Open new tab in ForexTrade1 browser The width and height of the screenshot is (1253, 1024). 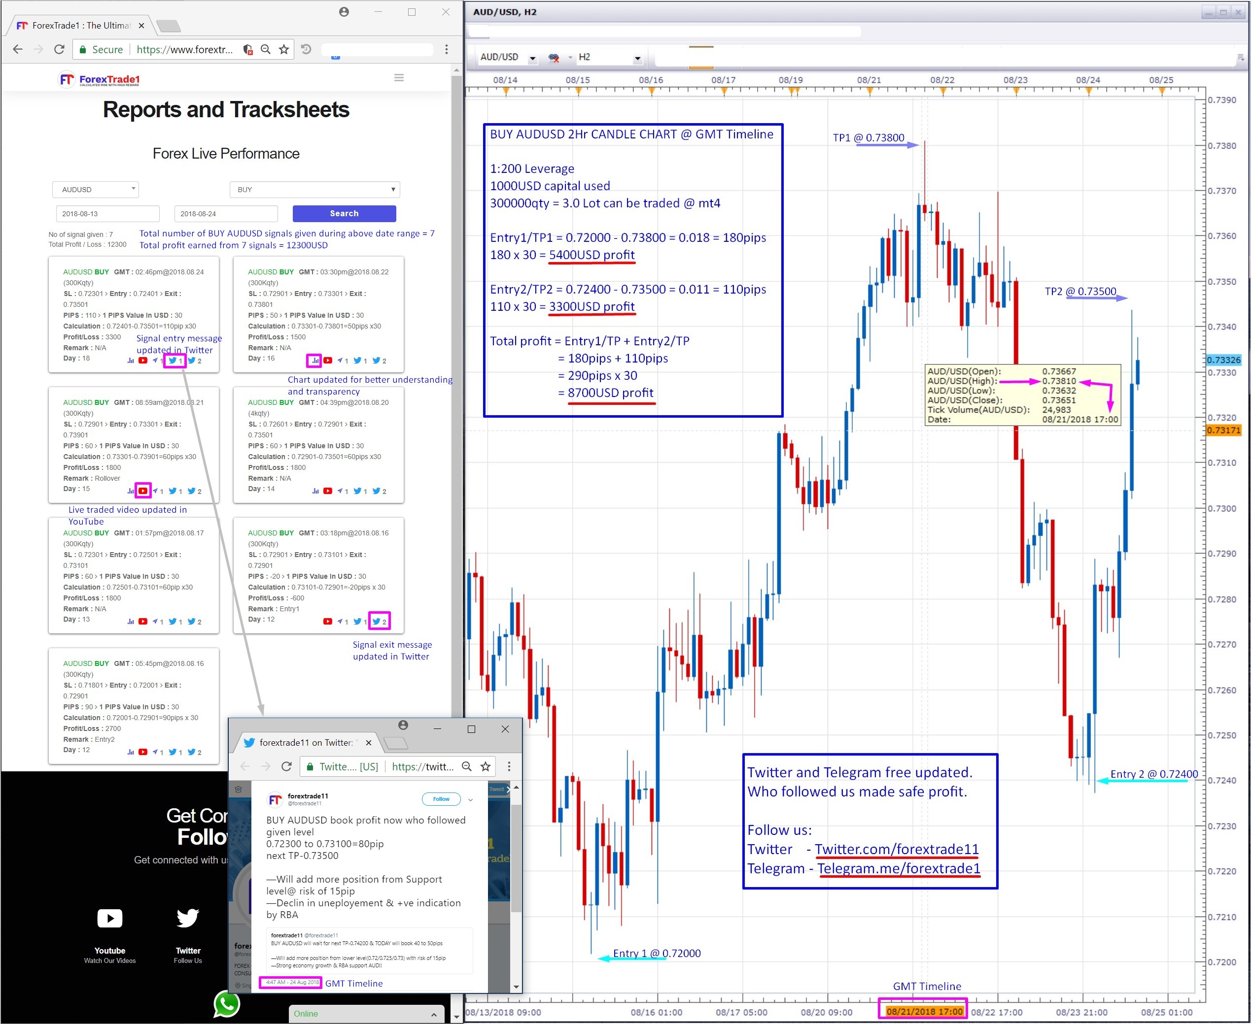coord(170,26)
